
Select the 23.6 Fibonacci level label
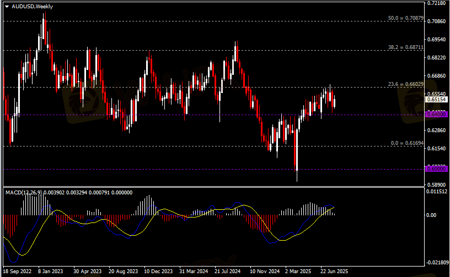pos(405,84)
